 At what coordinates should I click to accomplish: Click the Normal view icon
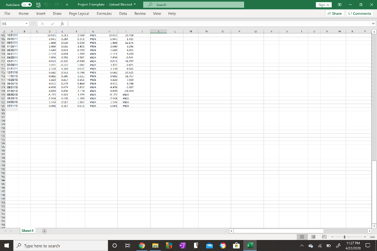pyautogui.click(x=303, y=237)
